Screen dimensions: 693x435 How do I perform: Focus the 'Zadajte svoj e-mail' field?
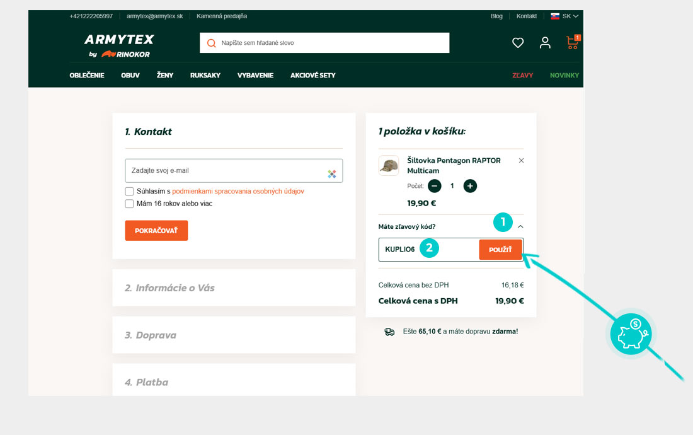[234, 171]
